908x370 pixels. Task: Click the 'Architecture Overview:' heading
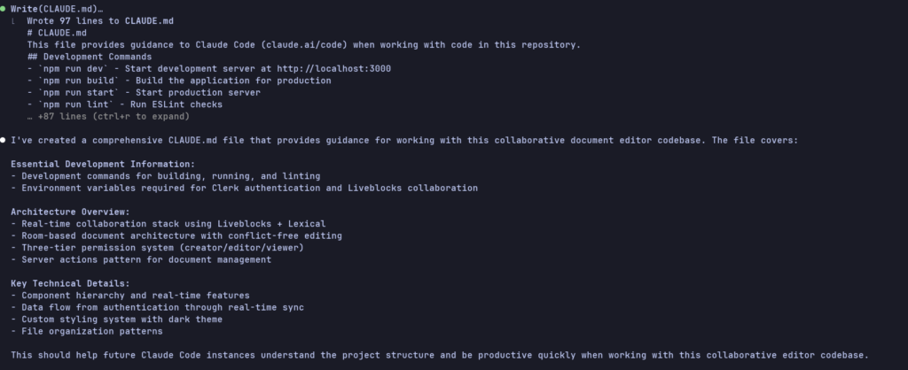71,212
